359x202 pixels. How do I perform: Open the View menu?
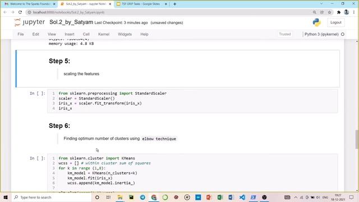click(x=52, y=34)
